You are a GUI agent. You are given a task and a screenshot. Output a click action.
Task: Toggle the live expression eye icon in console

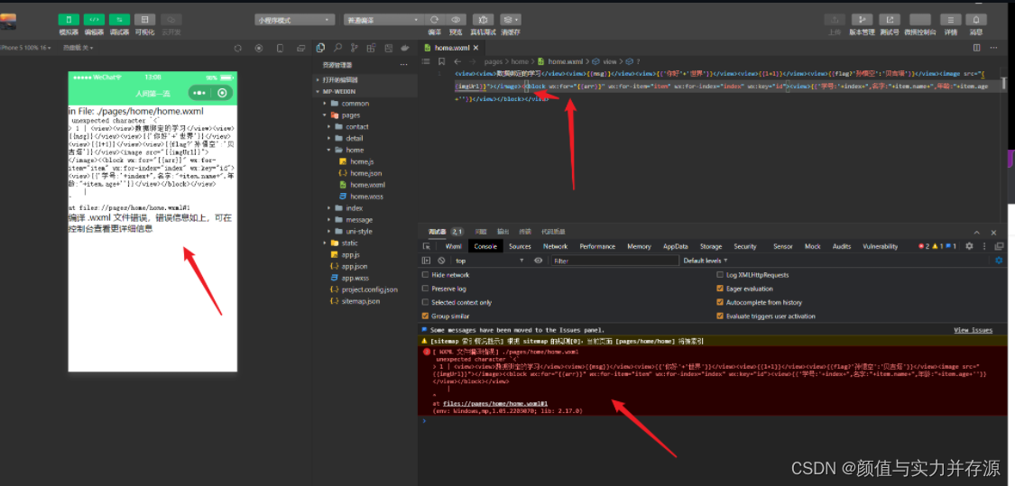coord(538,261)
